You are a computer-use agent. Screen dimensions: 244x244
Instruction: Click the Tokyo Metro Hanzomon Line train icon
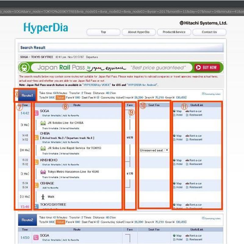click(x=43, y=172)
